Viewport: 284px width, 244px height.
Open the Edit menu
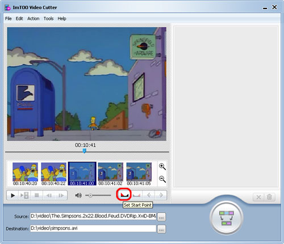coord(19,19)
